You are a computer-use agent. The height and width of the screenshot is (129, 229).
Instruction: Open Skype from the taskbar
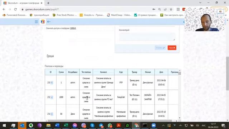[92, 125]
